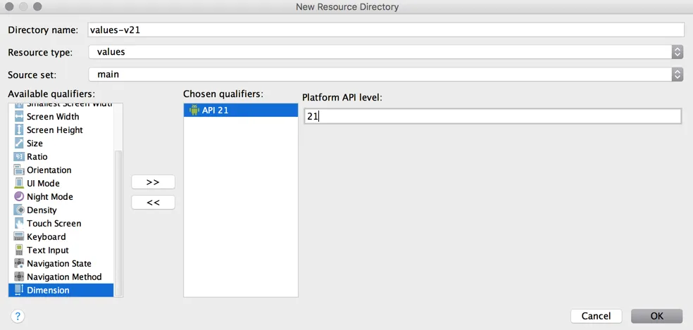The image size is (693, 330).
Task: Open the Resource type dropdown
Action: coord(677,52)
